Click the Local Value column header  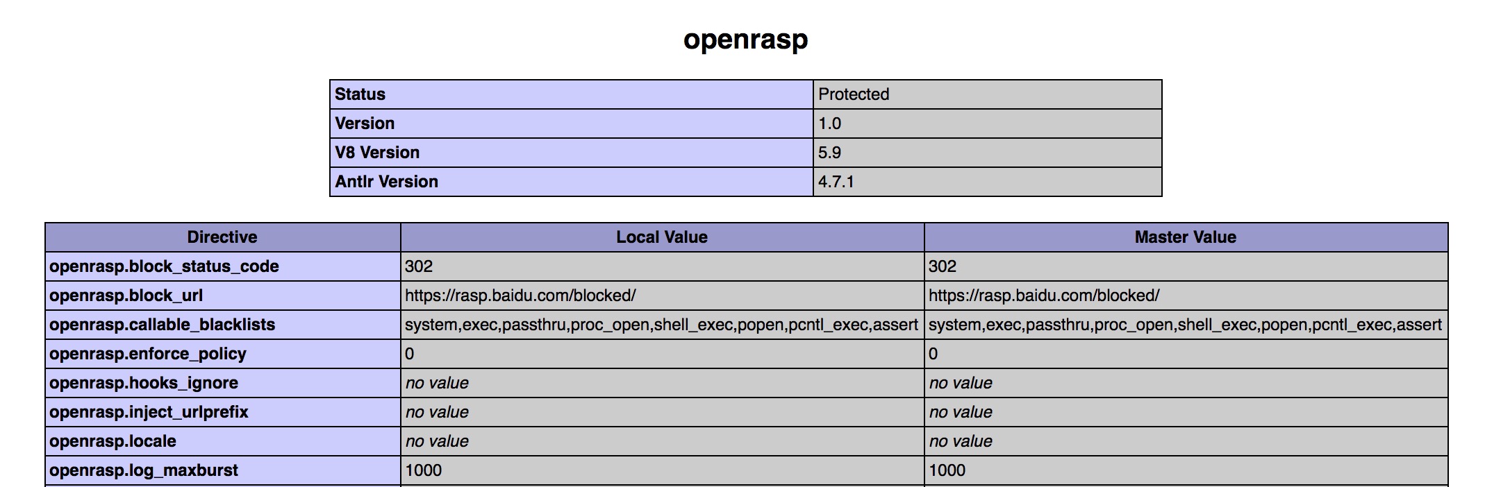tap(661, 237)
